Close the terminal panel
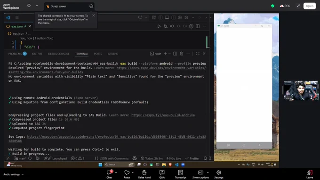The width and height of the screenshot is (320, 180). click(204, 54)
